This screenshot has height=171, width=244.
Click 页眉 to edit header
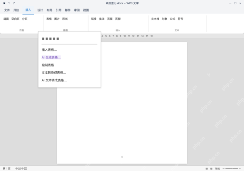[110, 19]
